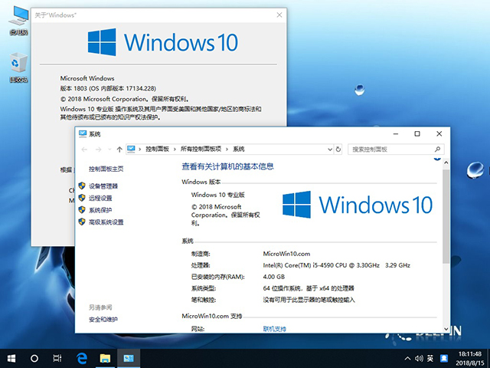Open 安全和维护 link
Screen dimensions: 490x368
point(103,320)
